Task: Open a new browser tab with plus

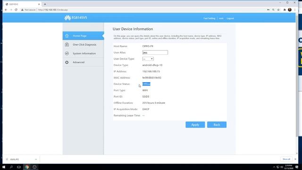Action: [x=45, y=4]
